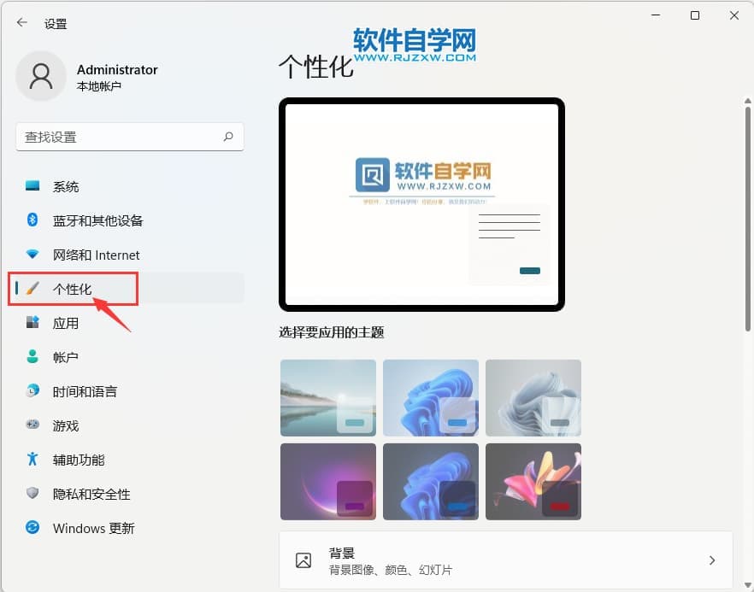Expand the 背景 settings chevron arrow
Viewport: 754px width, 592px height.
(x=711, y=560)
